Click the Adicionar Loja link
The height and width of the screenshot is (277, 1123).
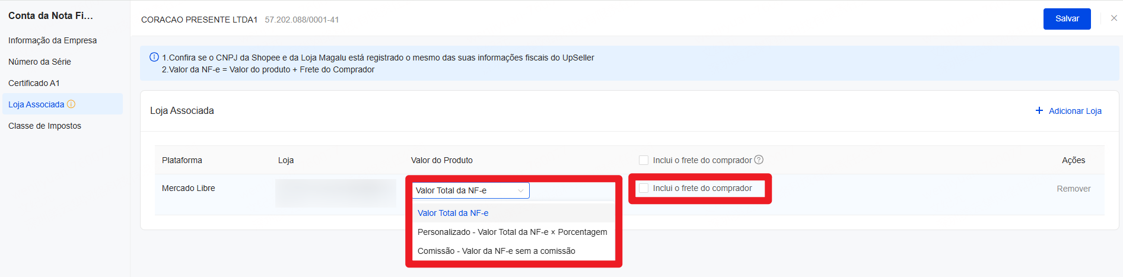tap(1075, 111)
